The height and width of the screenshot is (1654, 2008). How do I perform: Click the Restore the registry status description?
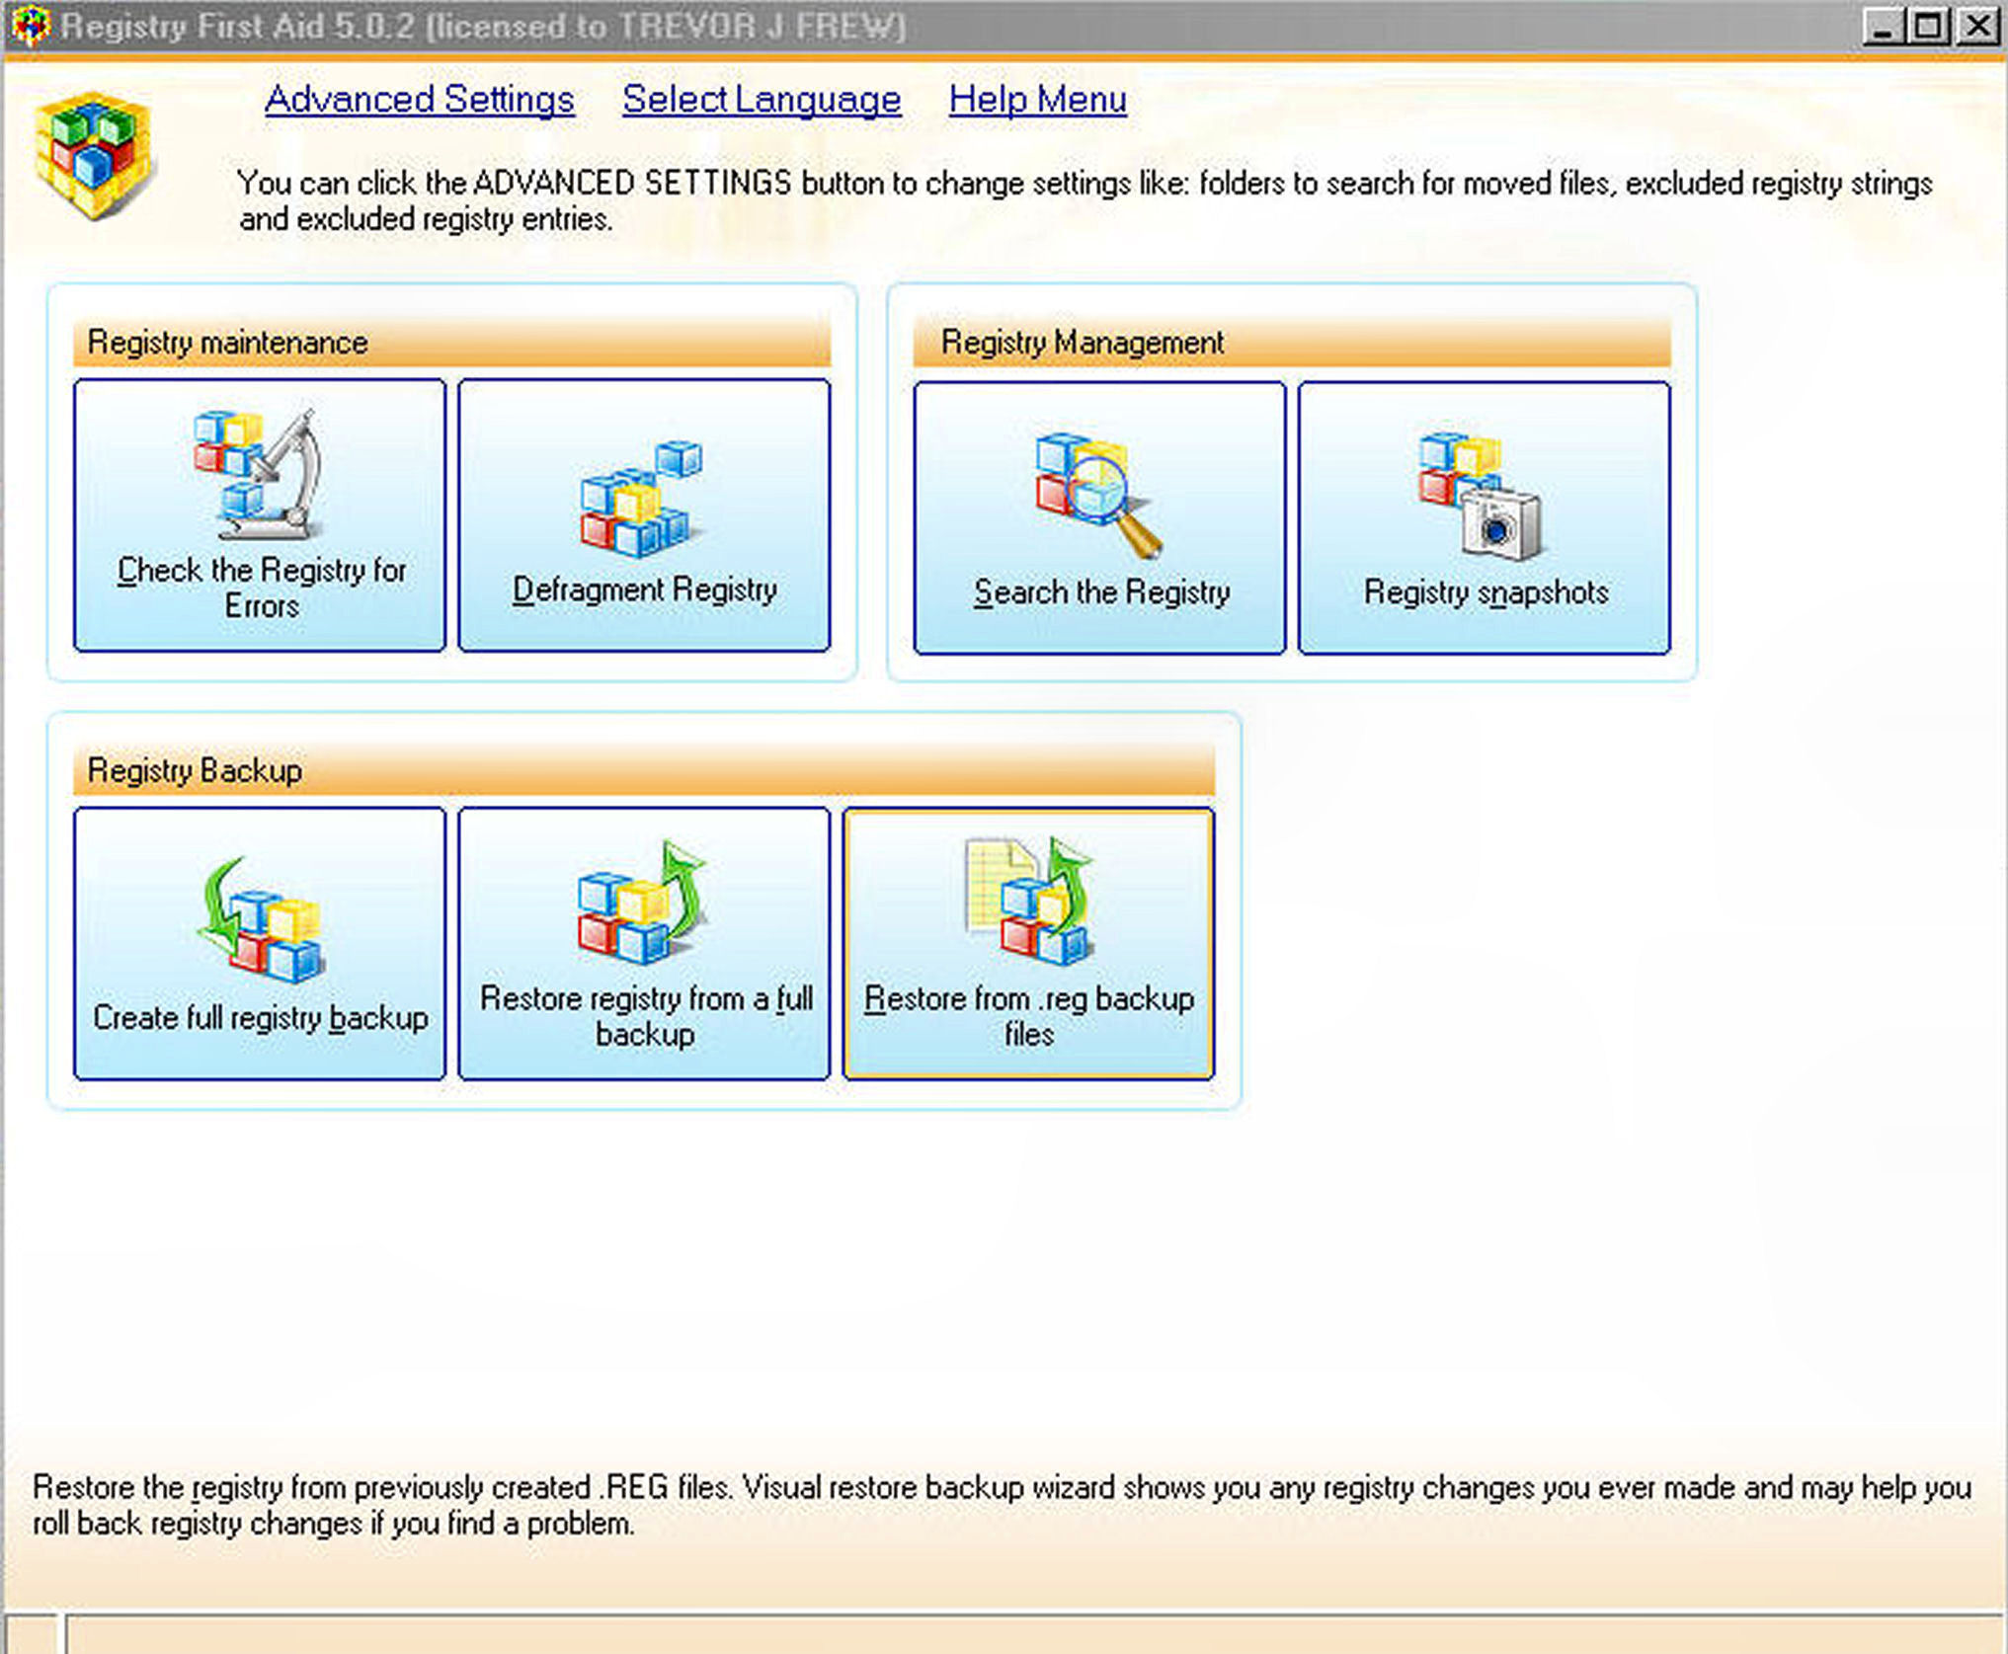click(x=1003, y=1505)
